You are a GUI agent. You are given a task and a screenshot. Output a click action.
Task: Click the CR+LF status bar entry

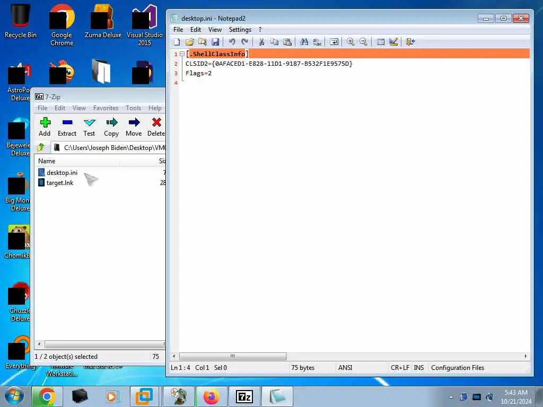tap(400, 368)
